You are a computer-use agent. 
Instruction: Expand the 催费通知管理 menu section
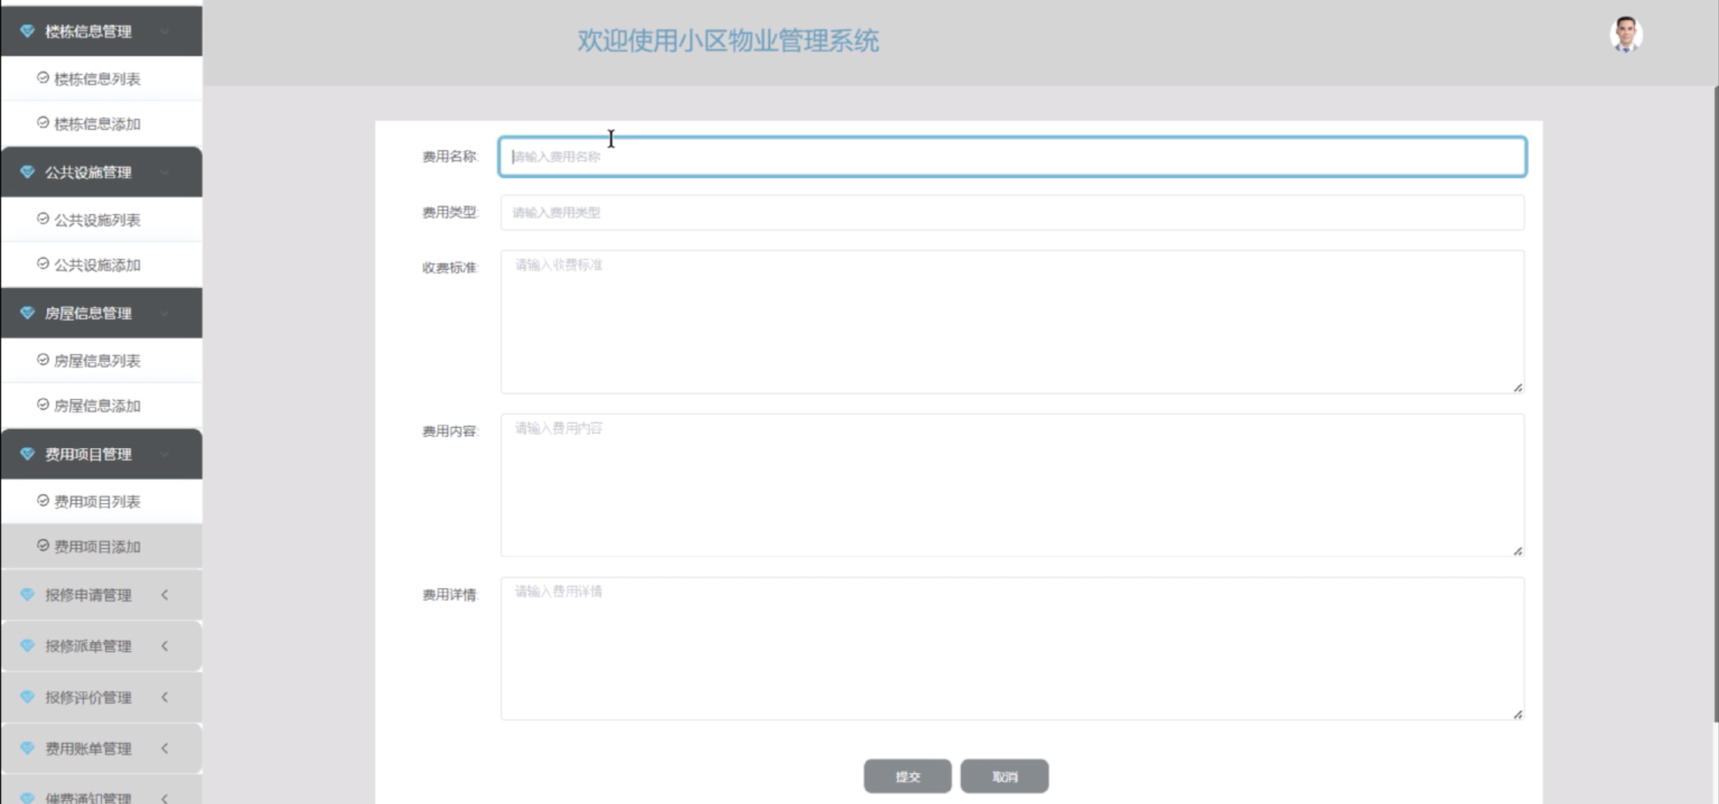[x=87, y=797]
